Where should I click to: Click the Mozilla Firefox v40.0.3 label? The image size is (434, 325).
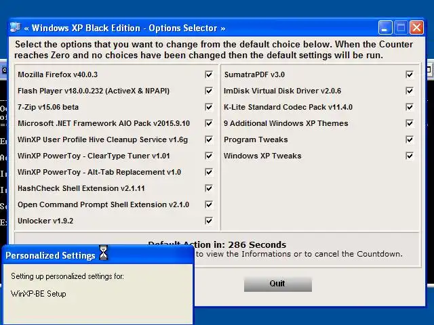[58, 74]
